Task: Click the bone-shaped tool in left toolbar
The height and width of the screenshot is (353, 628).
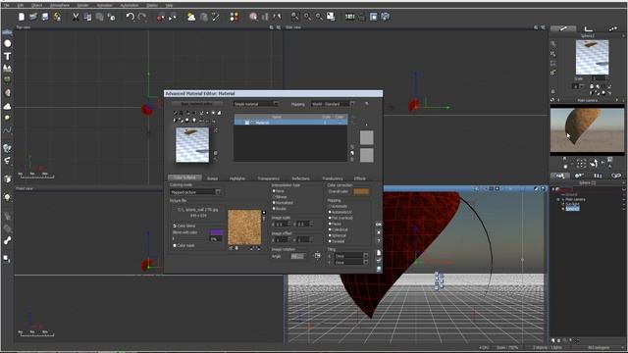Action: pyautogui.click(x=7, y=240)
